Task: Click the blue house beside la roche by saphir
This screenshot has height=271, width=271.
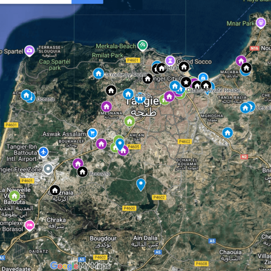Action: 98,73
